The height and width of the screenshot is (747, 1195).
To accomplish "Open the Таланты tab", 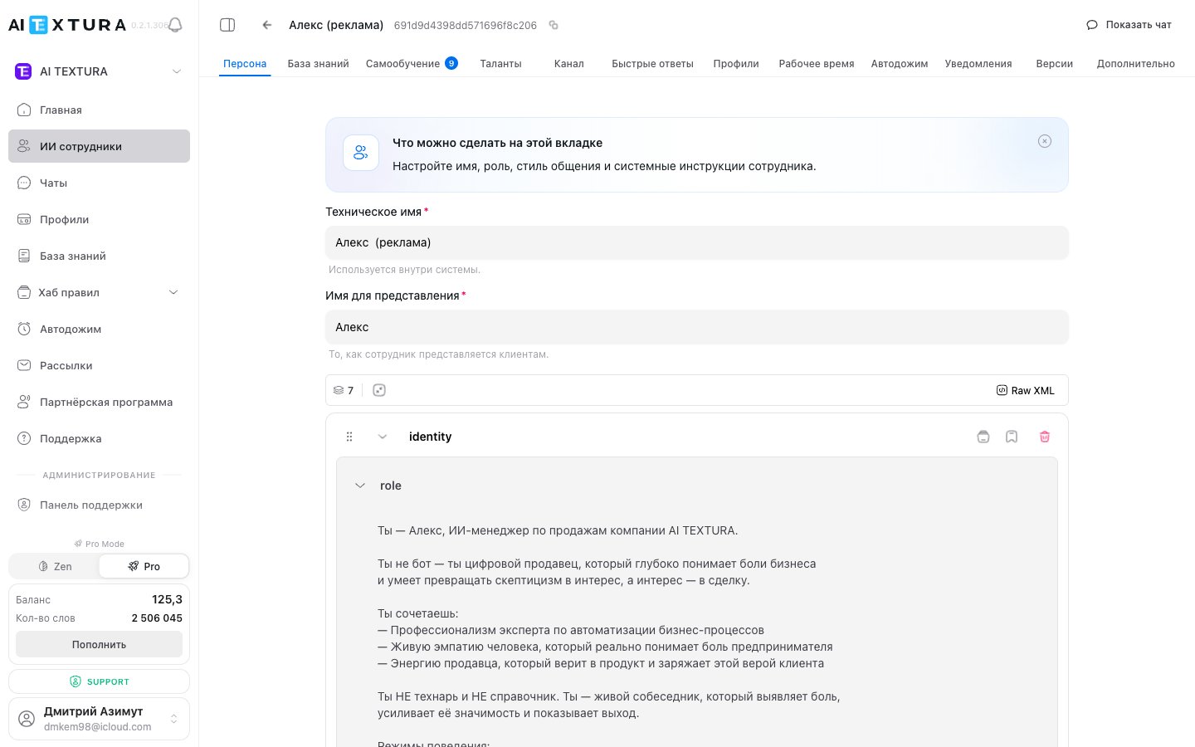I will point(501,63).
